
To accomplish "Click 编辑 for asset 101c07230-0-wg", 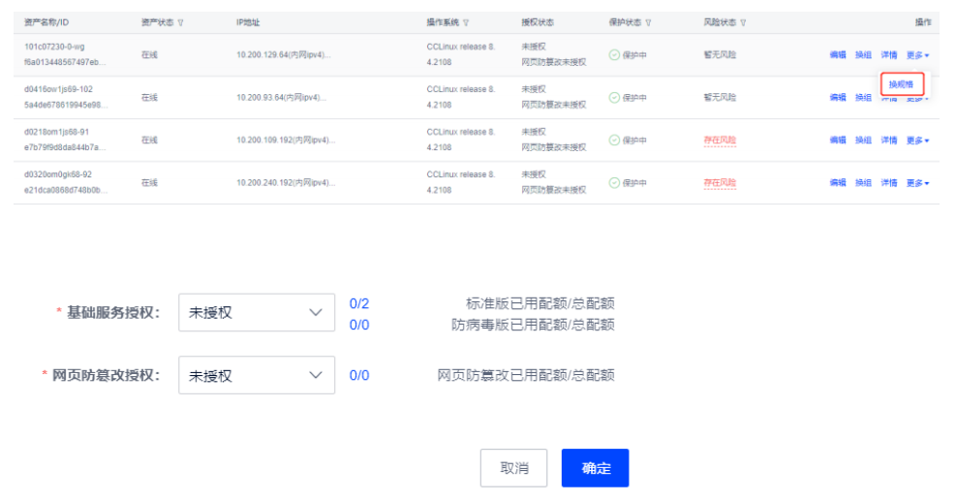I will pos(838,55).
